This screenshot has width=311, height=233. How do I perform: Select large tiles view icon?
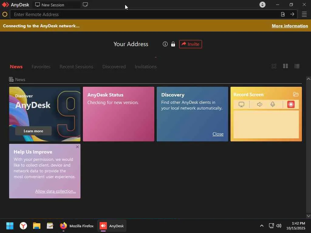coord(274,66)
